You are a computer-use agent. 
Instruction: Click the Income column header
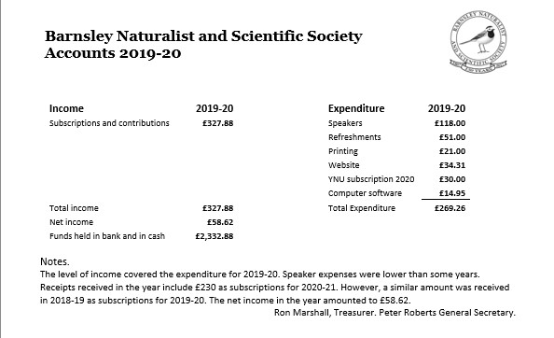tap(66, 108)
